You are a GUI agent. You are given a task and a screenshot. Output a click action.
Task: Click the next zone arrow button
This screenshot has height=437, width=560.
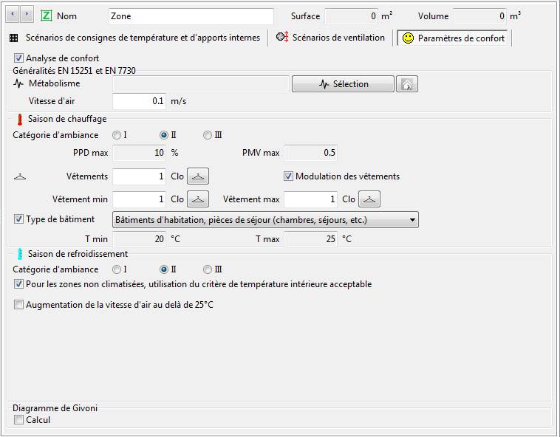27,15
